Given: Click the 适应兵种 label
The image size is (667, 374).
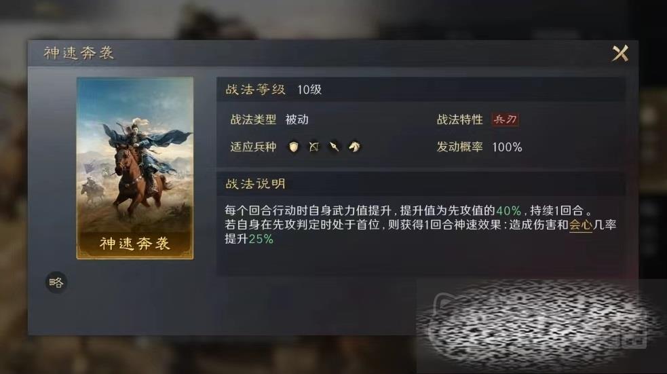Looking at the screenshot, I should [253, 147].
